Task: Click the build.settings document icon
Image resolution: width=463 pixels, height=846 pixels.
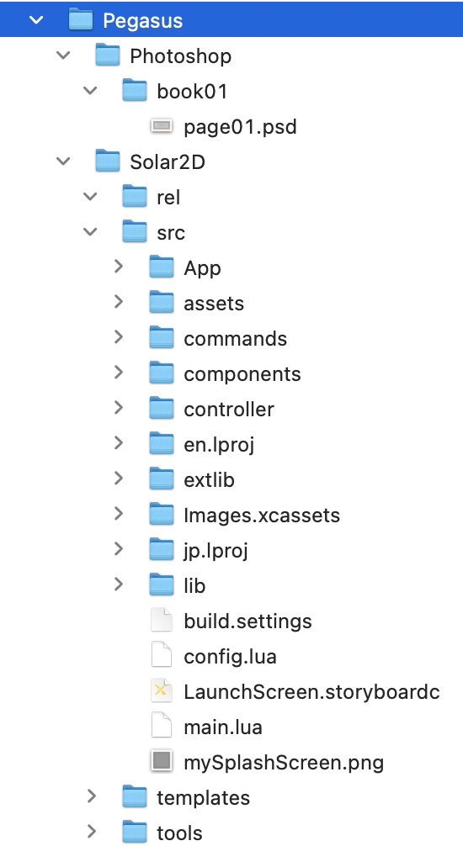Action: [x=162, y=621]
